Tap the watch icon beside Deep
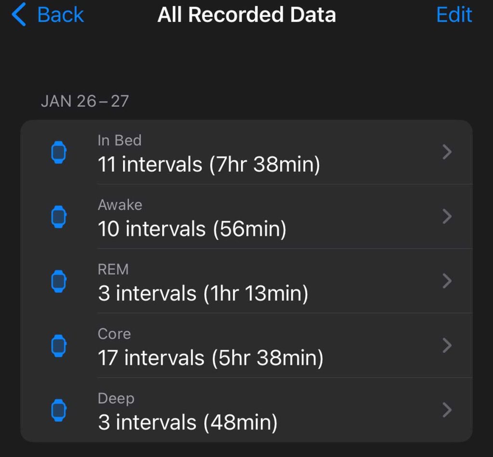Image resolution: width=493 pixels, height=457 pixels. click(x=59, y=410)
